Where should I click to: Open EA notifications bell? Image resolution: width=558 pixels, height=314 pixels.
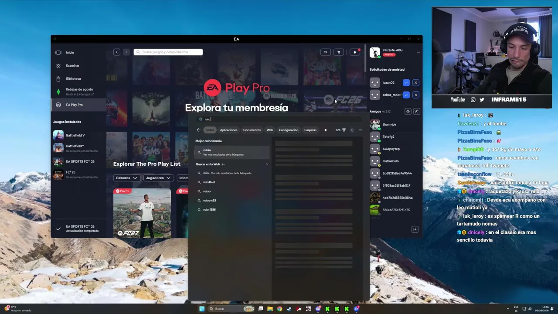[x=355, y=52]
